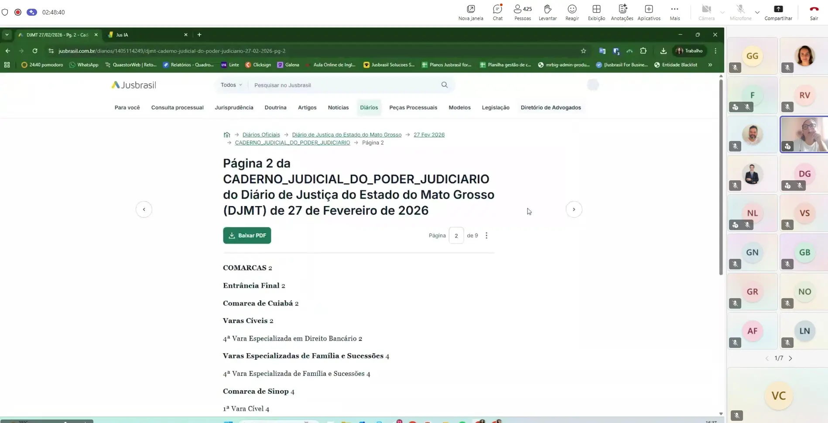The height and width of the screenshot is (423, 828).
Task: Click the page number input field
Action: (x=456, y=236)
